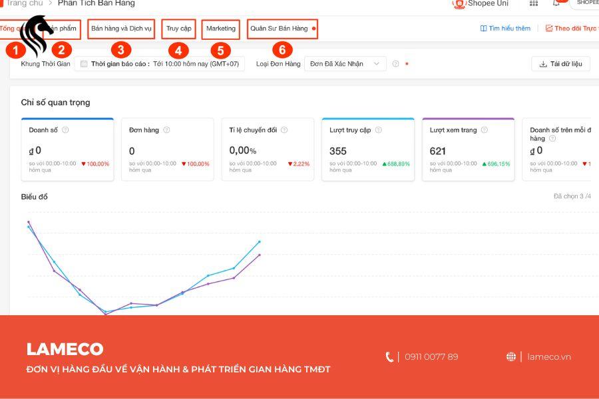Click the Lượt truy cập help icon
599x399 pixels.
point(379,130)
